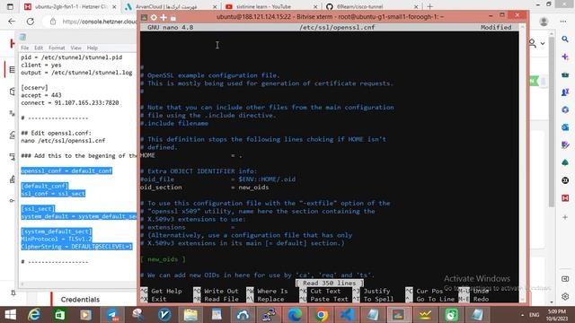Image resolution: width=575 pixels, height=323 pixels.
Task: Open Windows Start menu
Action: [10, 315]
